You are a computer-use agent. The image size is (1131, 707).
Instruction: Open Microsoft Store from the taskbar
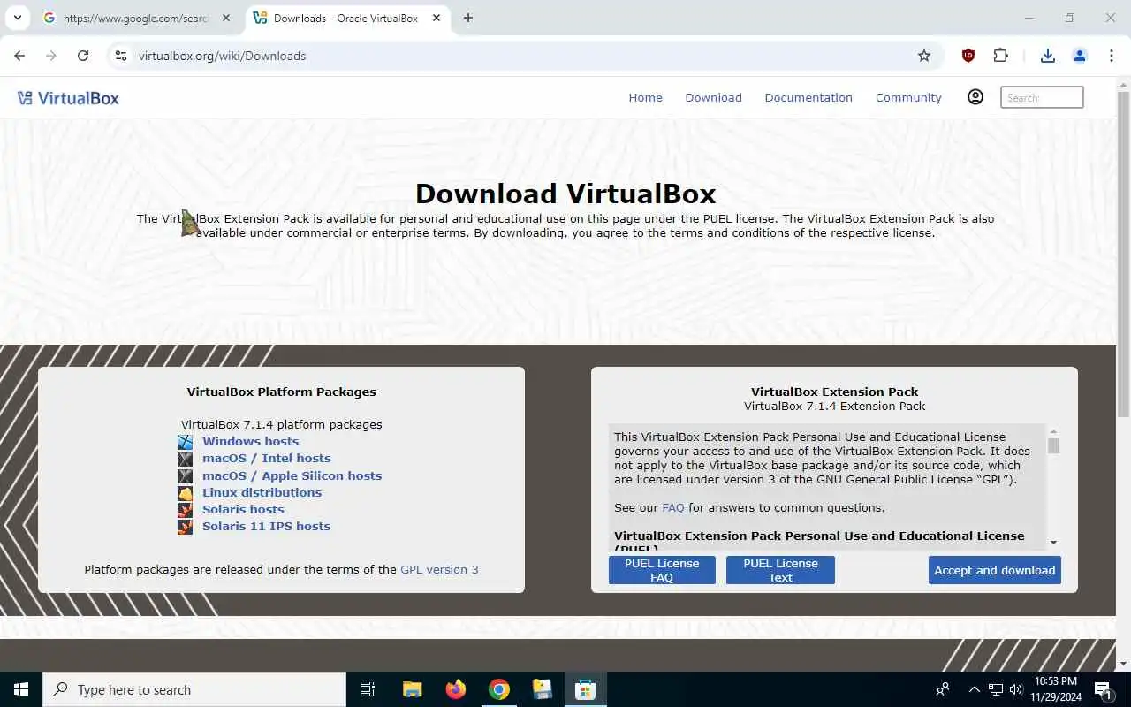click(585, 689)
